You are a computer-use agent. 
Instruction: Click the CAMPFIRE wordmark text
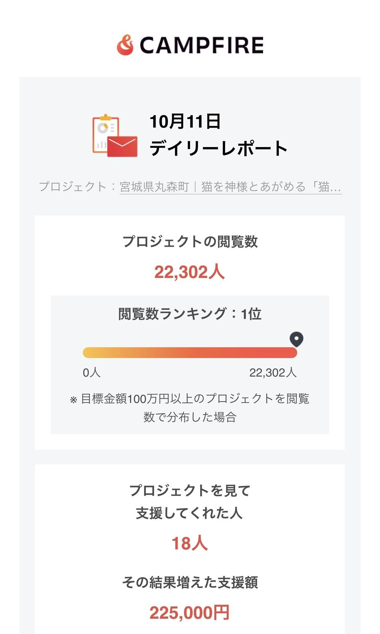pos(201,45)
